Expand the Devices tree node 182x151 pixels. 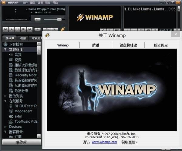tap(5, 127)
